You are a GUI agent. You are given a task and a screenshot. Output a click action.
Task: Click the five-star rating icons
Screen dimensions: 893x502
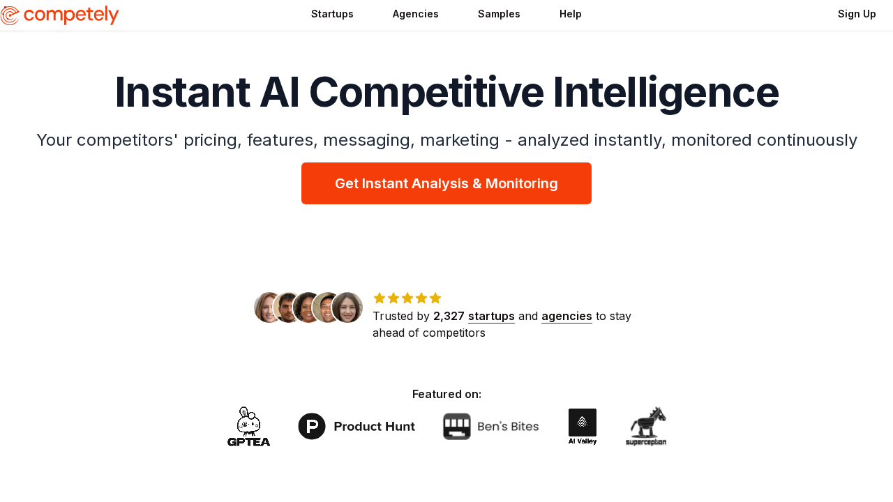pos(407,298)
